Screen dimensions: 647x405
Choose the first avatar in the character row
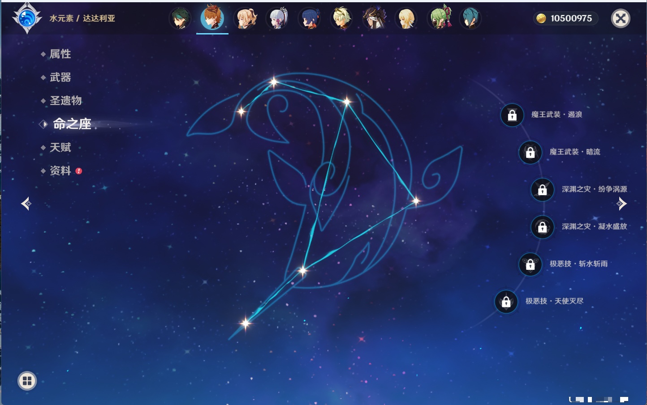pyautogui.click(x=180, y=18)
